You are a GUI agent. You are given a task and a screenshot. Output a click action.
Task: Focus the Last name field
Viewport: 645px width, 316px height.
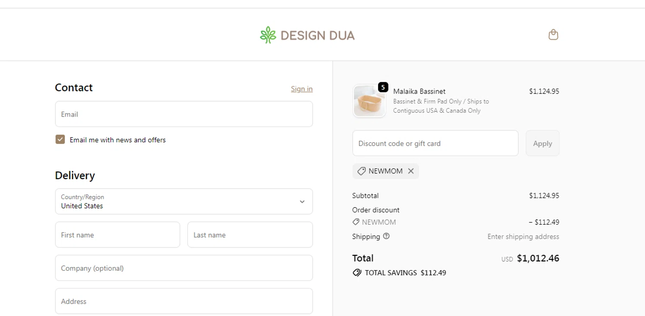point(250,235)
